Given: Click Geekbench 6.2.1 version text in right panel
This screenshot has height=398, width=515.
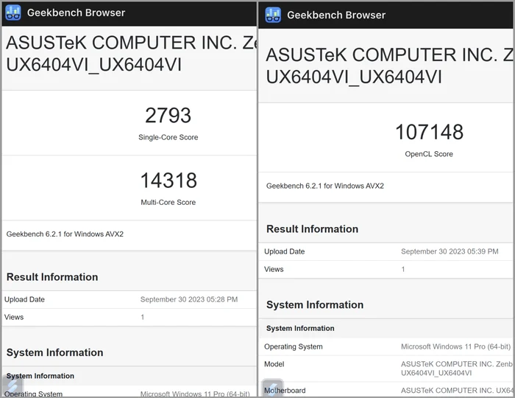Looking at the screenshot, I should (x=325, y=186).
